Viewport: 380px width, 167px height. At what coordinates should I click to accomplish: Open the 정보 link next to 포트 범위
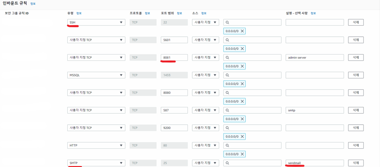(x=179, y=13)
